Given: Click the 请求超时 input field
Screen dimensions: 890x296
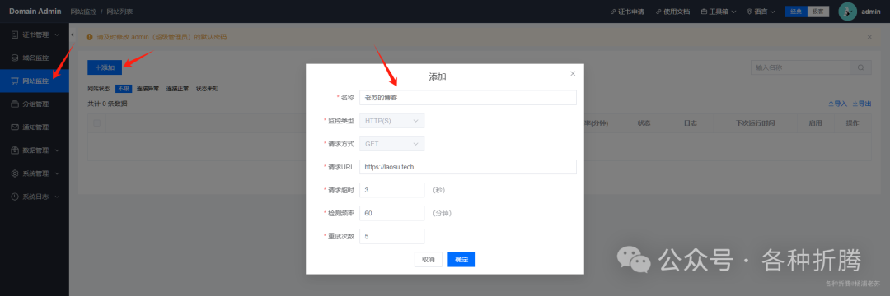Looking at the screenshot, I should (391, 190).
